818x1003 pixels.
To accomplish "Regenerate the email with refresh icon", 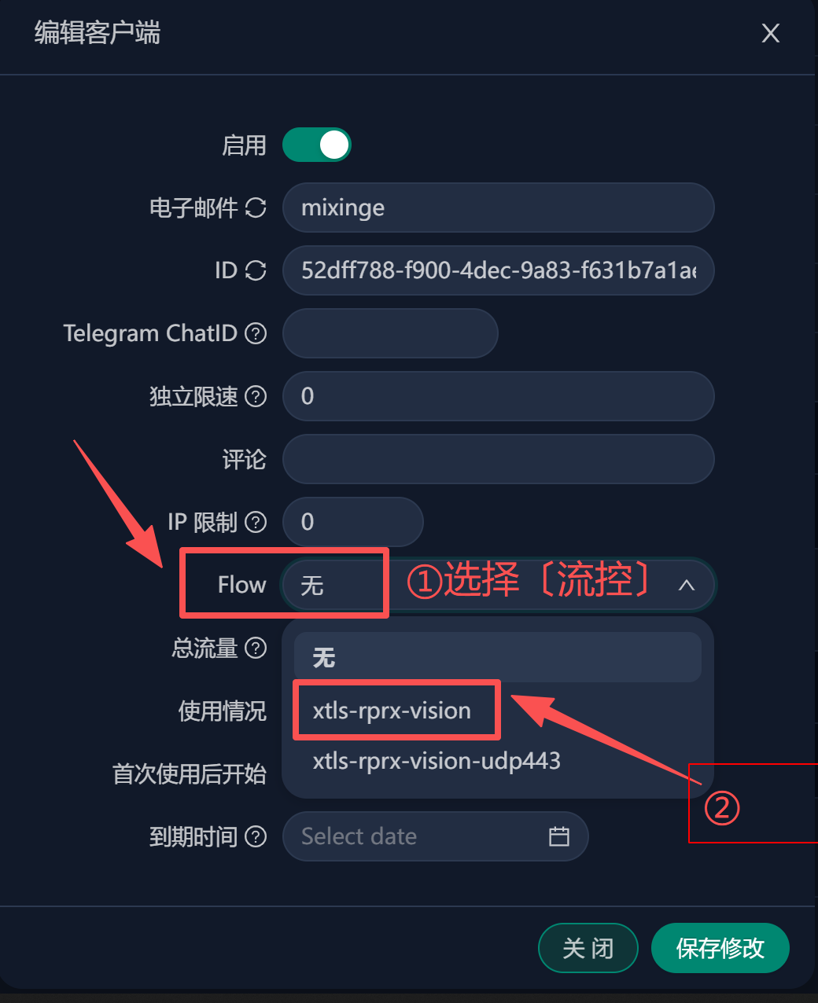I will [256, 208].
